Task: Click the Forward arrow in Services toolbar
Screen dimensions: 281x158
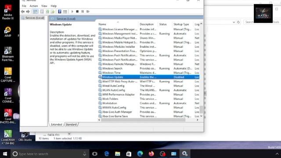Action: 28,12
